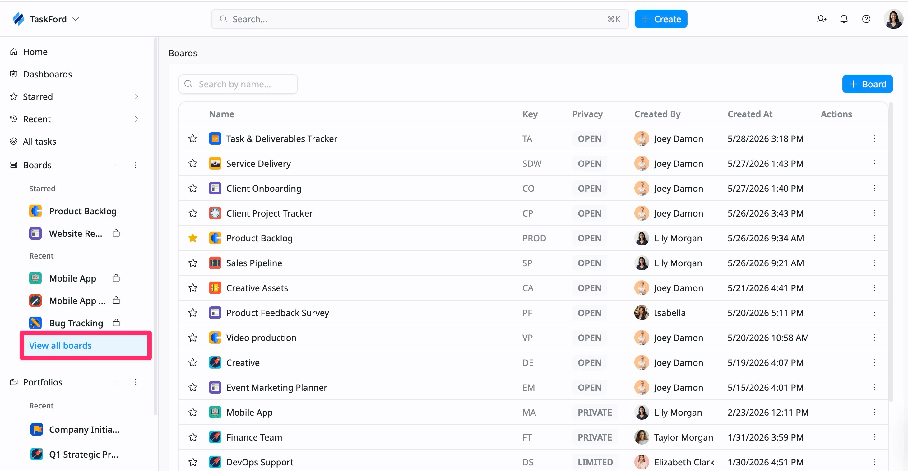Click the Service Delivery board icon
Screen dimensions: 908x471
pyautogui.click(x=215, y=164)
